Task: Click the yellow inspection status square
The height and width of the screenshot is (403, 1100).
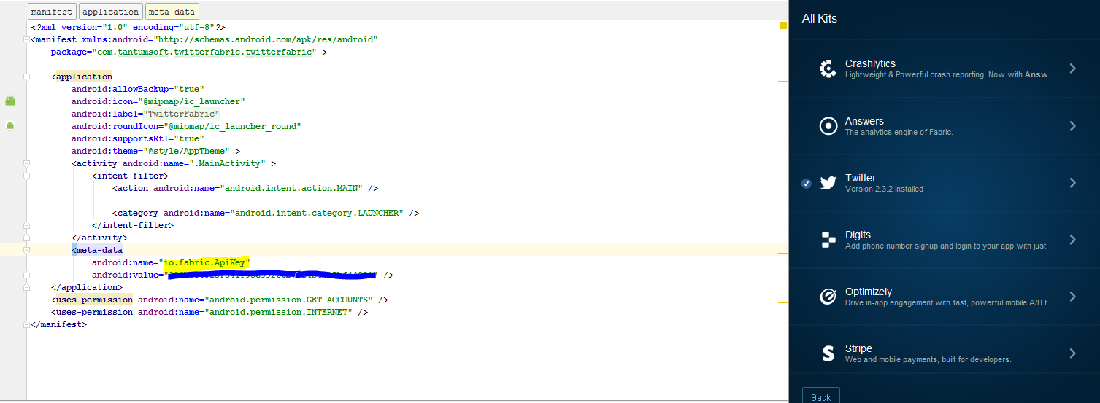Action: tap(783, 26)
